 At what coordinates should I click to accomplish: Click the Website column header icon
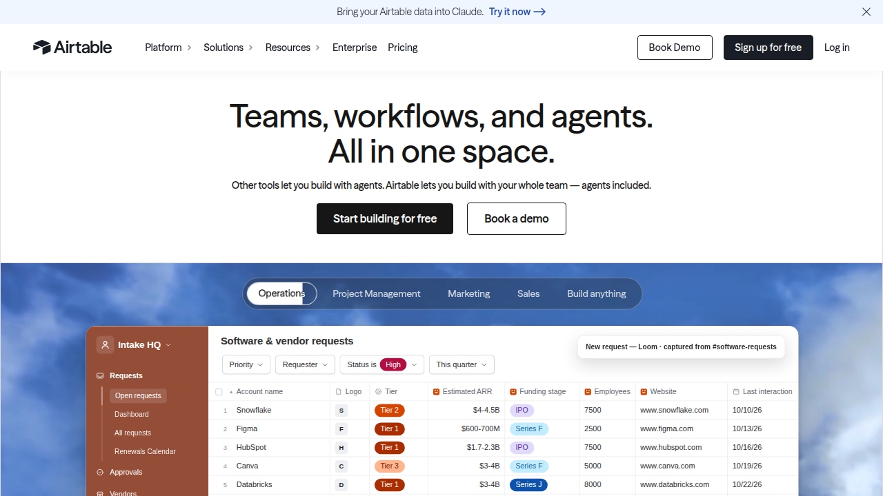click(644, 391)
